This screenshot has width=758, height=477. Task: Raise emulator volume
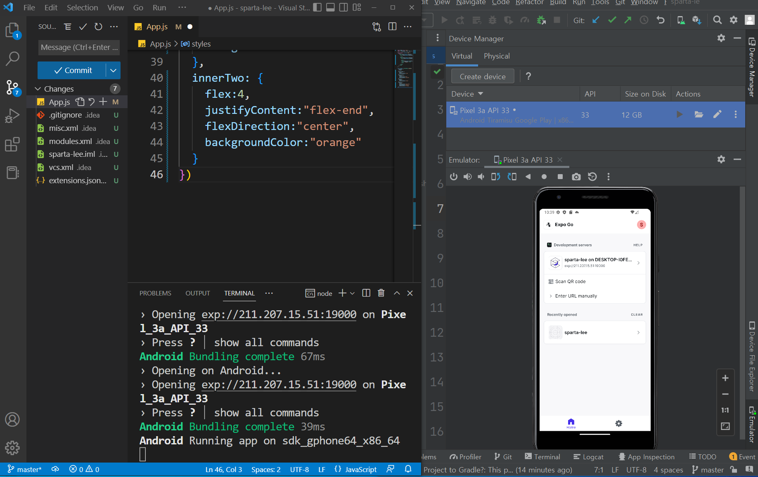[467, 177]
